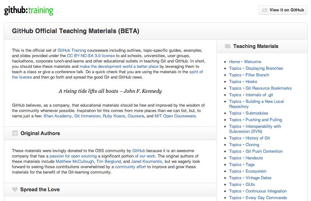This screenshot has height=201, width=311.
Task: Go to Home • Welcome in sidebar
Action: click(245, 62)
